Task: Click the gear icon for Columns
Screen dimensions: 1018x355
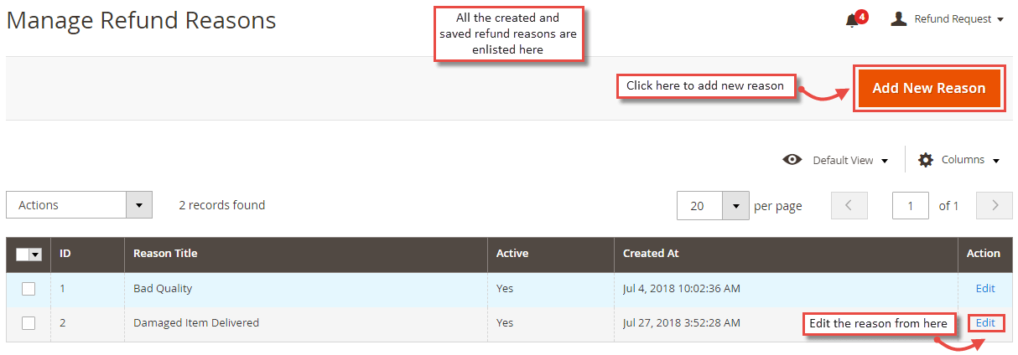Action: pyautogui.click(x=926, y=159)
